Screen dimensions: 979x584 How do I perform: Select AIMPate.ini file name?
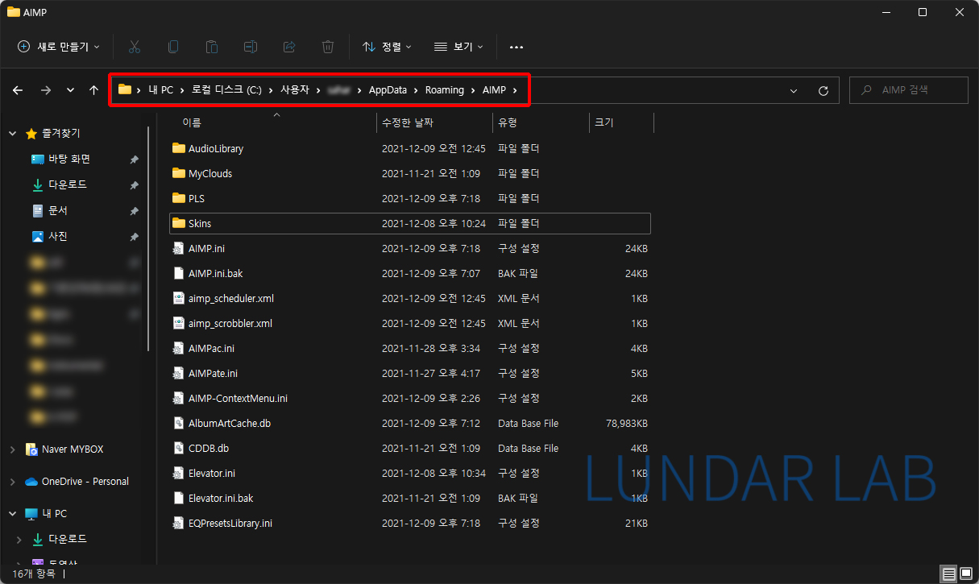point(213,373)
